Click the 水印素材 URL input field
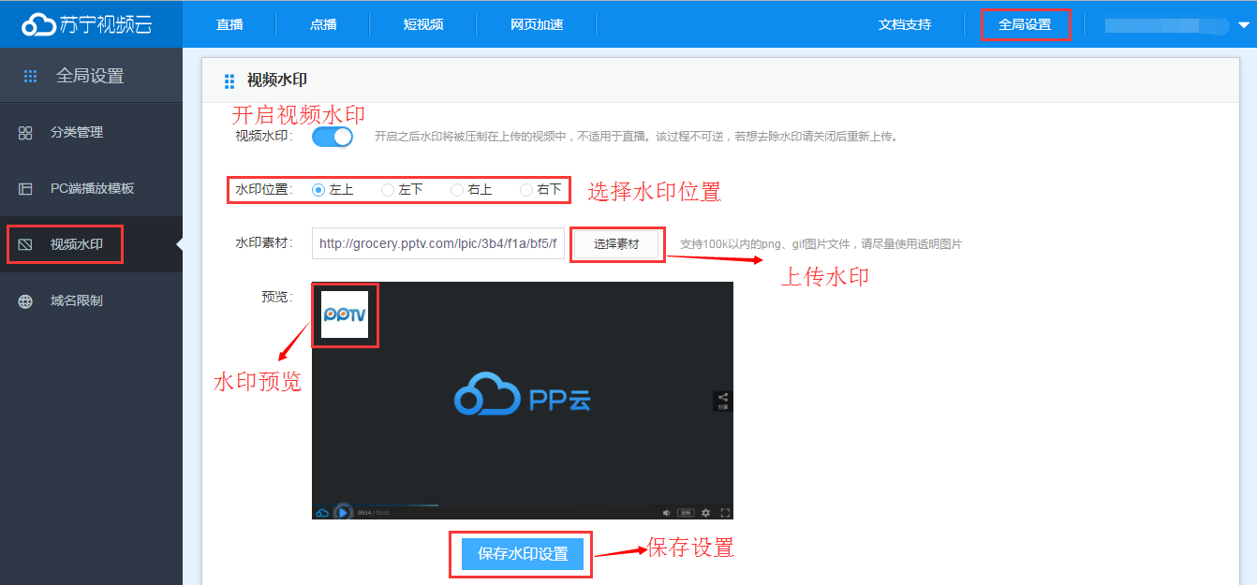1257x585 pixels. pyautogui.click(x=438, y=243)
